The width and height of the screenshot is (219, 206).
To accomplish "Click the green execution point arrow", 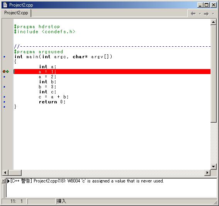I will point(8,71).
